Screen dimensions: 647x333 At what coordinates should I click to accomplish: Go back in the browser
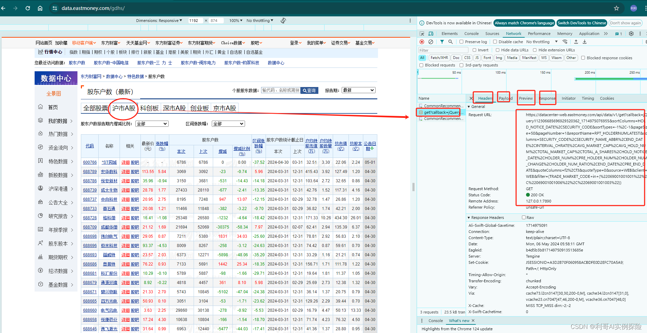pos(3,8)
